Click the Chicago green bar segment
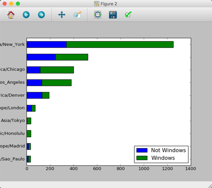Viewport: 212px width, 188px height. tap(57, 70)
